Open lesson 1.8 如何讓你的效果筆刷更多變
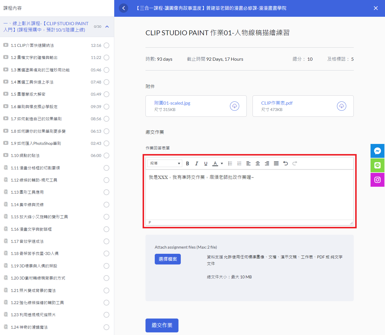Screen dimensions: 385x335 click(x=38, y=131)
